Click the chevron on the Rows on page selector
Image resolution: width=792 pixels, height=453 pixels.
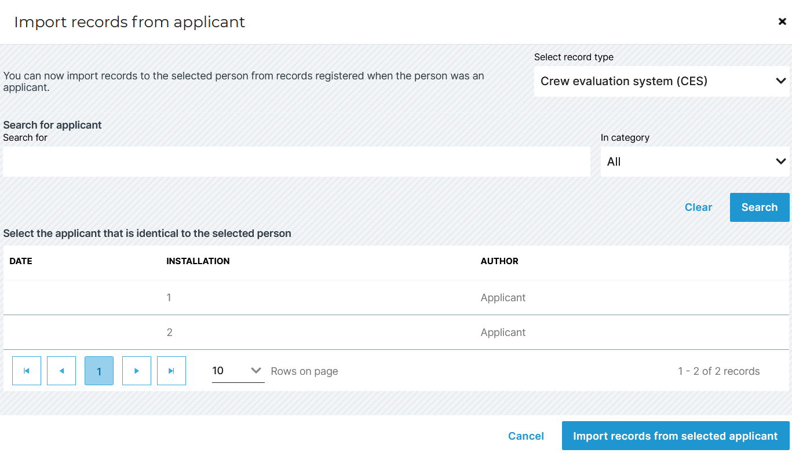click(x=256, y=370)
